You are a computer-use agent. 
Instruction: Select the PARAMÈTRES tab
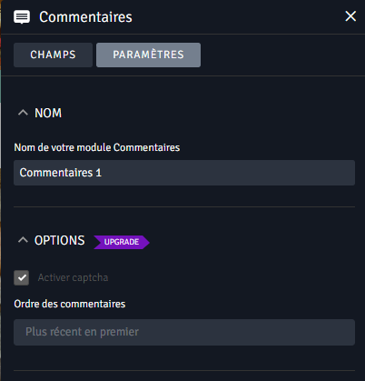(148, 55)
